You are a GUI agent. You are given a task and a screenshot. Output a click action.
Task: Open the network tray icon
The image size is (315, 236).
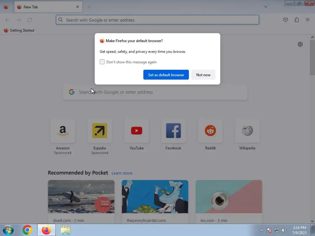[x=277, y=230]
